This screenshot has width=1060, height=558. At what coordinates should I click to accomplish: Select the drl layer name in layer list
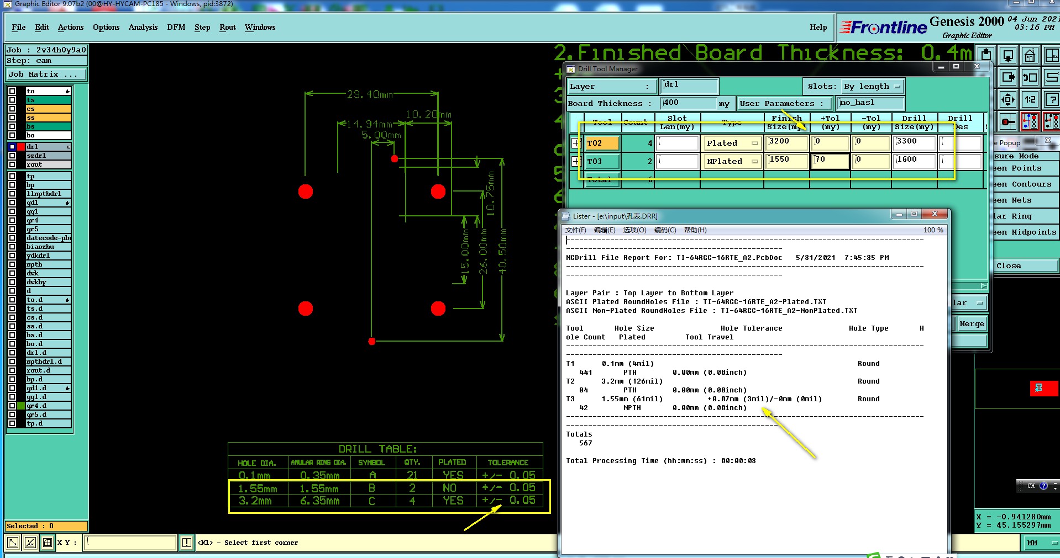click(x=49, y=147)
